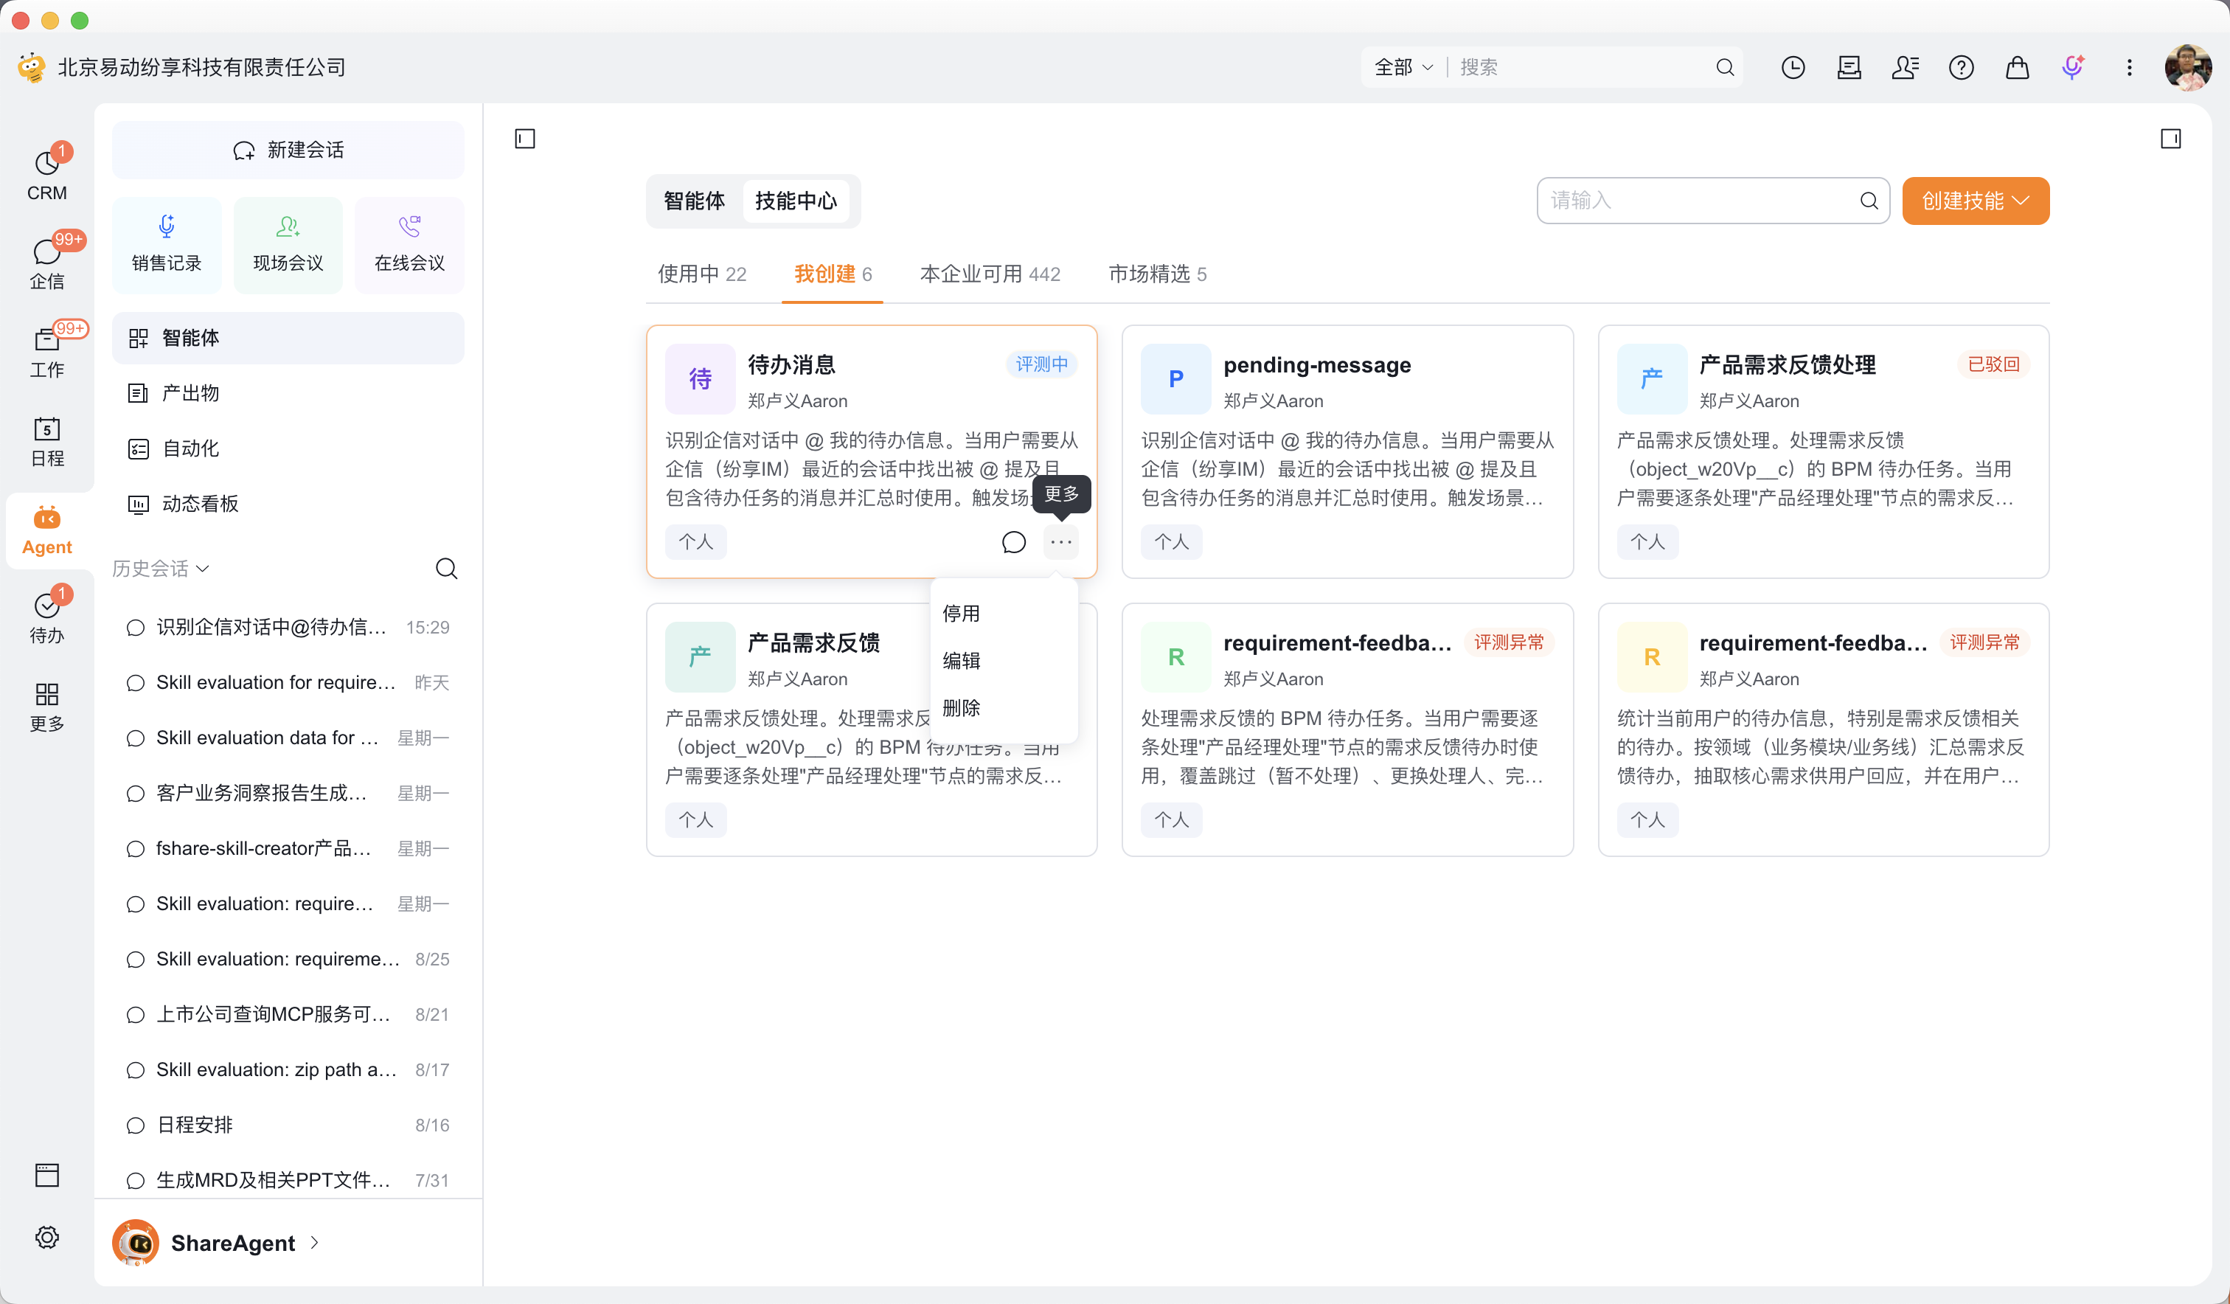Open the 产品需求反馈处理 skill card
This screenshot has width=2230, height=1304.
point(1823,451)
